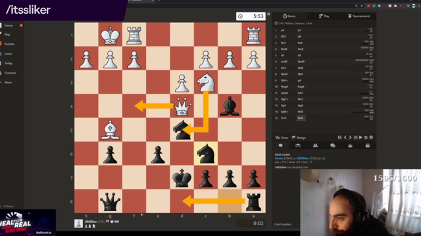Click GMSliker's avatar below the board
Image resolution: width=421 pixels, height=236 pixels.
point(79,224)
